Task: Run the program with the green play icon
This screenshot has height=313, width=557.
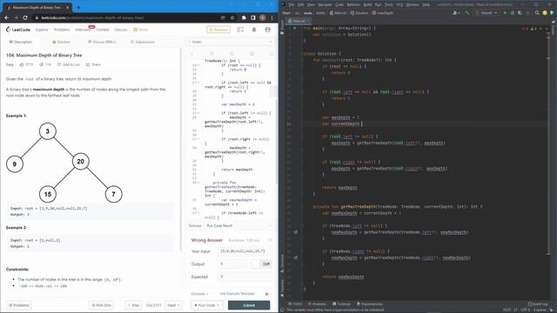Action: point(505,13)
